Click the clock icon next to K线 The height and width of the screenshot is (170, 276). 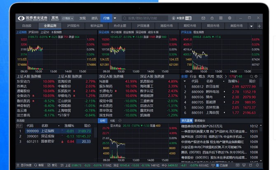[x=120, y=121]
